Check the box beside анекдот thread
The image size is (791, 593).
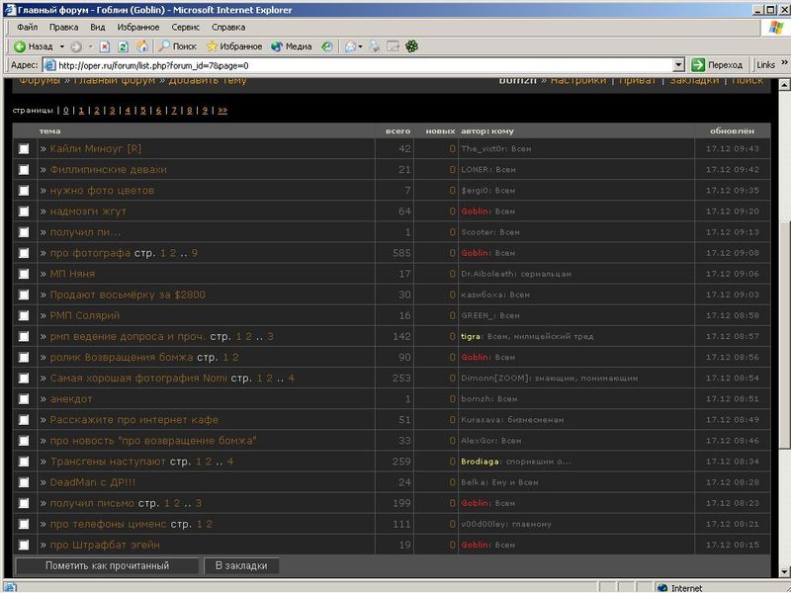point(24,399)
